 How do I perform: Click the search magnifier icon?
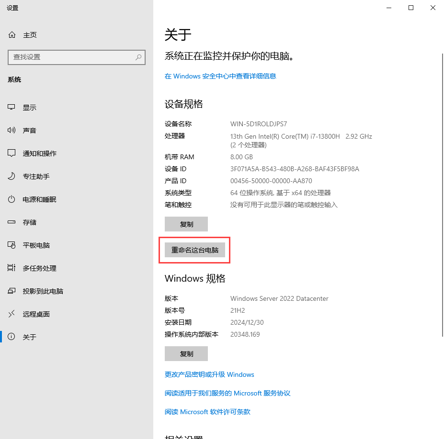[138, 57]
